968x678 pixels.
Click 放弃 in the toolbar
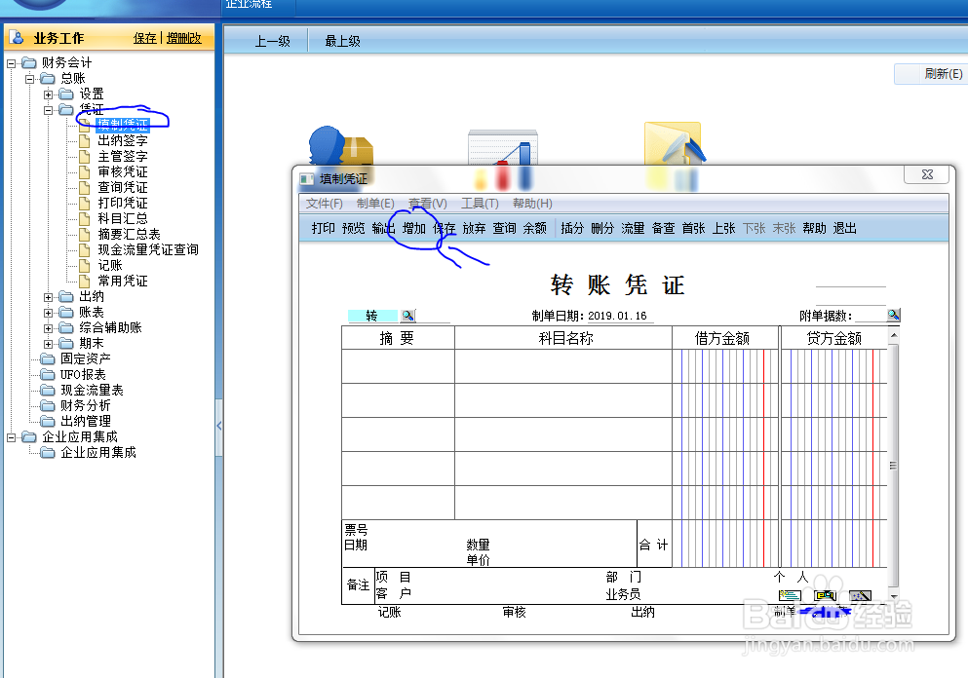coord(474,228)
